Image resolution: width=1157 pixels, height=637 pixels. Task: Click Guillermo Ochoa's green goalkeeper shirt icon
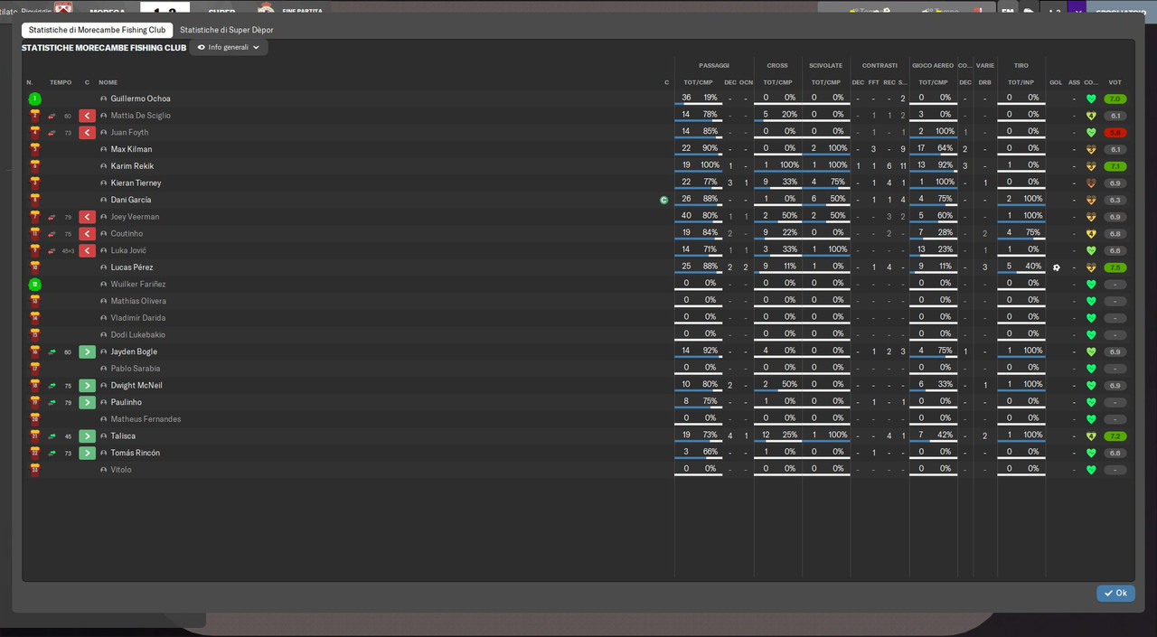coord(34,99)
